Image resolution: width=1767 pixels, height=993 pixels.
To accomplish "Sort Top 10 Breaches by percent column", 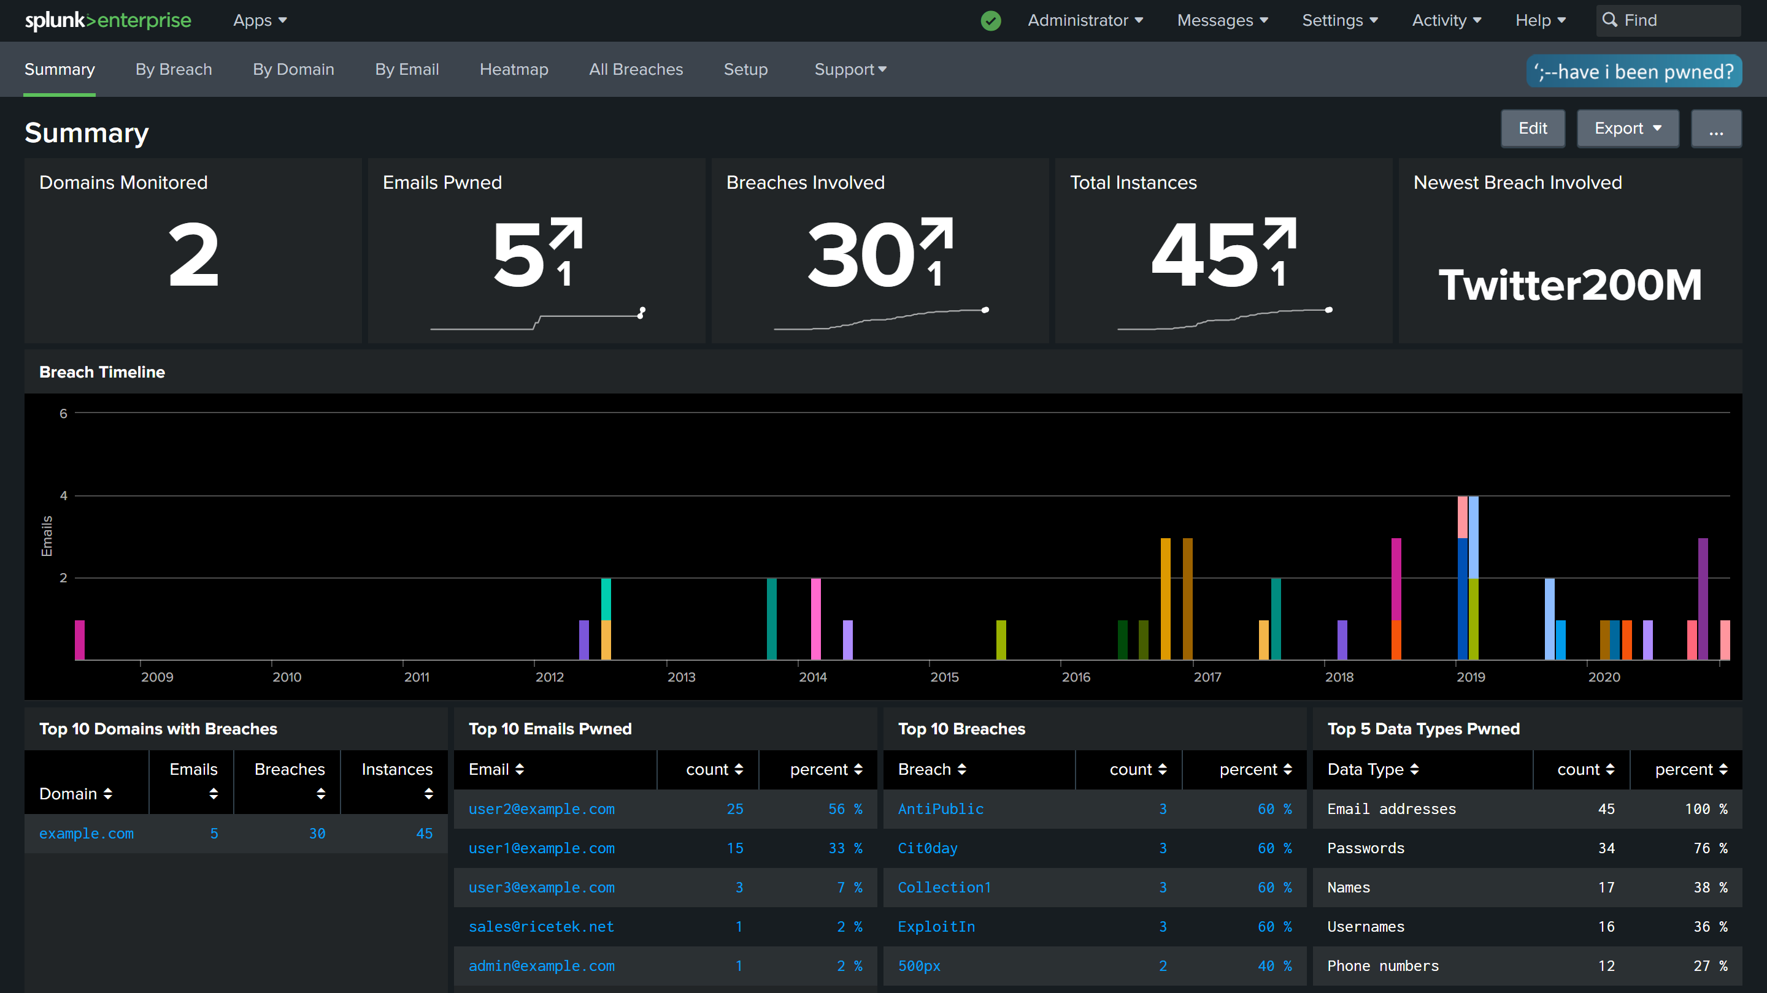I will click(1255, 770).
